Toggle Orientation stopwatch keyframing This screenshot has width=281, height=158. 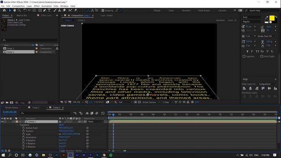23,137
